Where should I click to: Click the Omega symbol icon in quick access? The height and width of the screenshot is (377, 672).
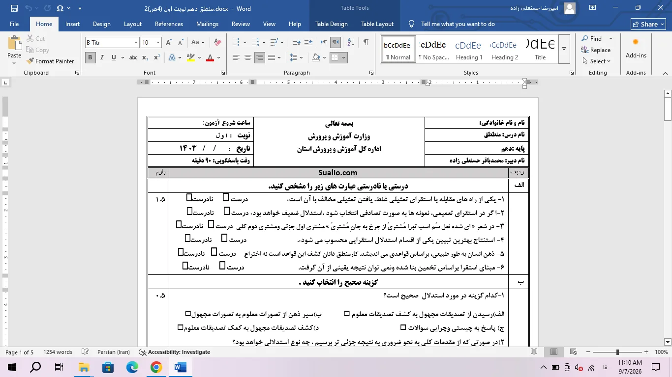(60, 8)
